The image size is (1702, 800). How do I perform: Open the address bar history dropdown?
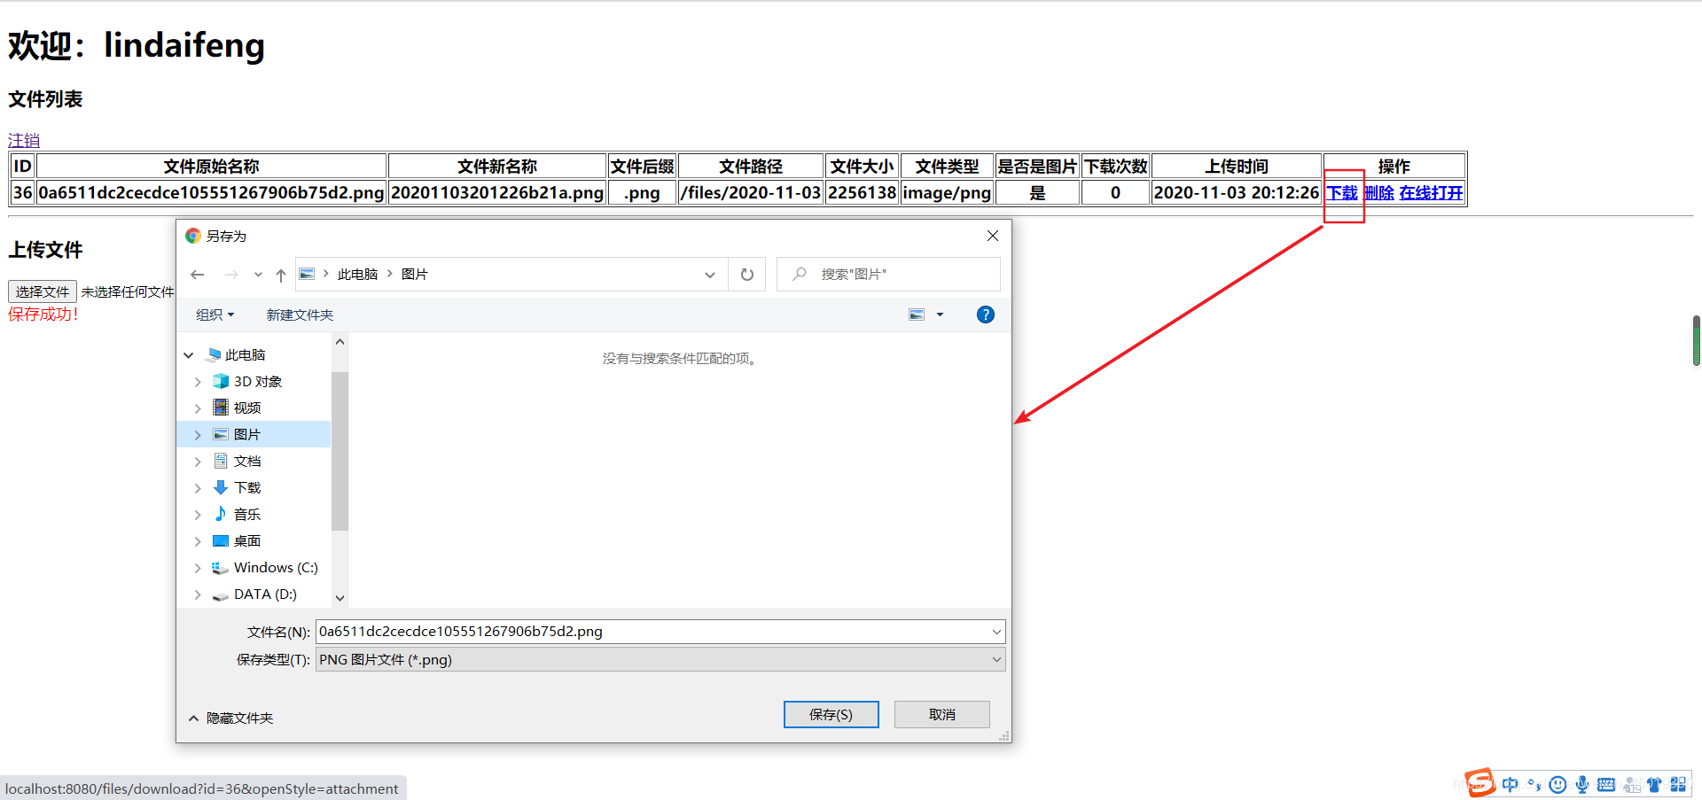click(x=710, y=275)
